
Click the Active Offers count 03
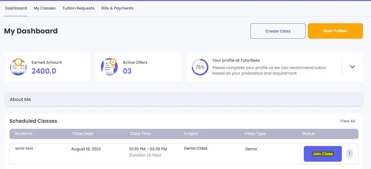pyautogui.click(x=127, y=71)
